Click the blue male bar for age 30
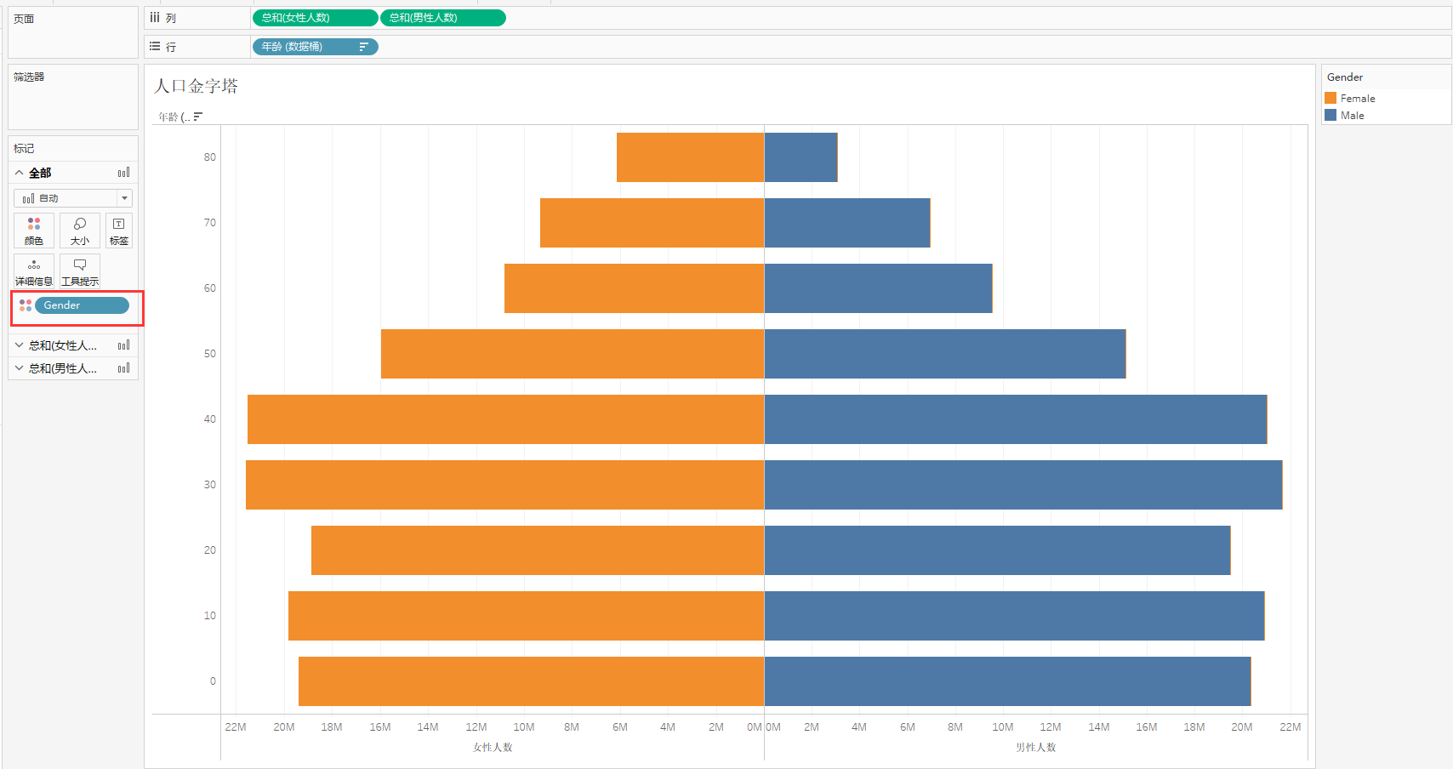1453x769 pixels. pyautogui.click(x=1023, y=485)
